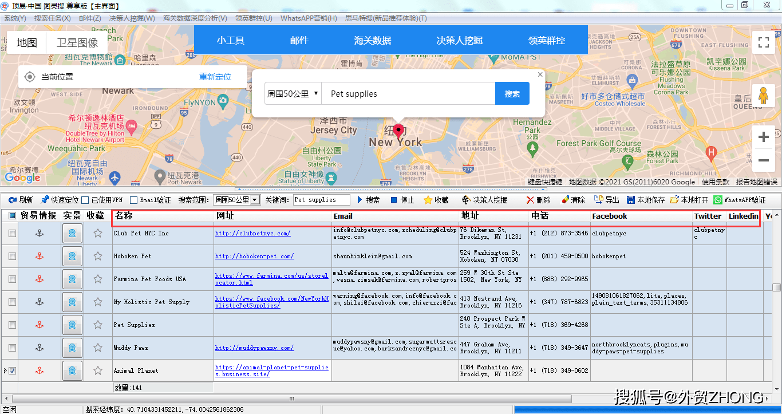Open the Animal Planet business.site link

click(272, 370)
